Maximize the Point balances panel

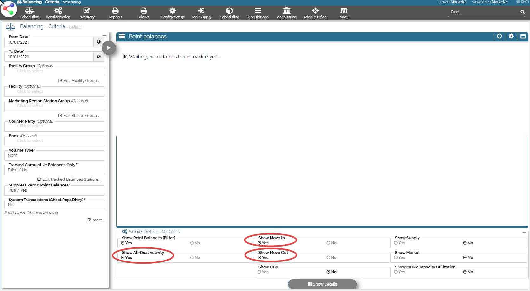coord(523,36)
